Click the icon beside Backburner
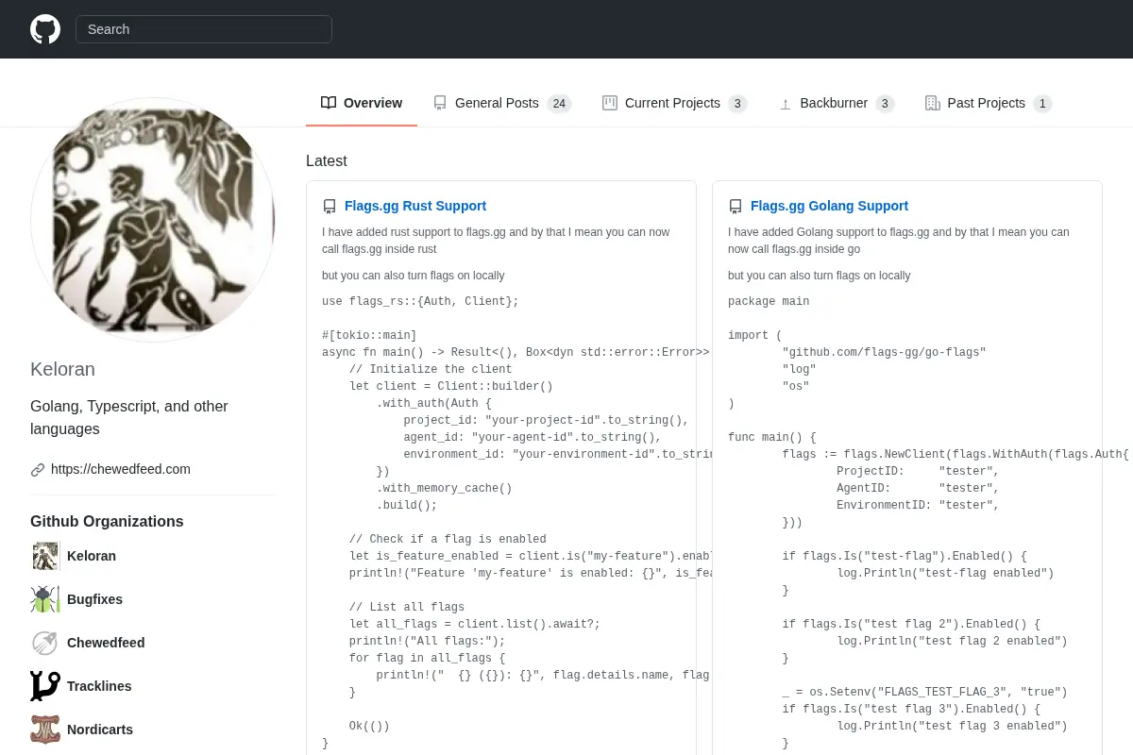The width and height of the screenshot is (1133, 755). 785,104
